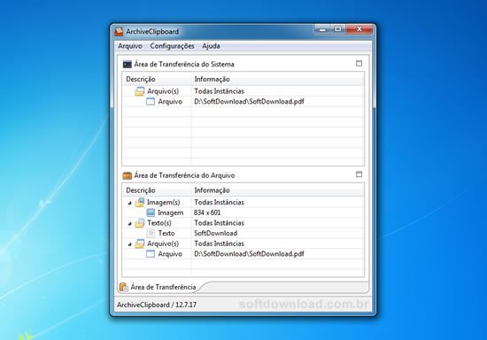Click Todas Instâncias in system clipboard list
The image size is (487, 340).
click(x=219, y=91)
